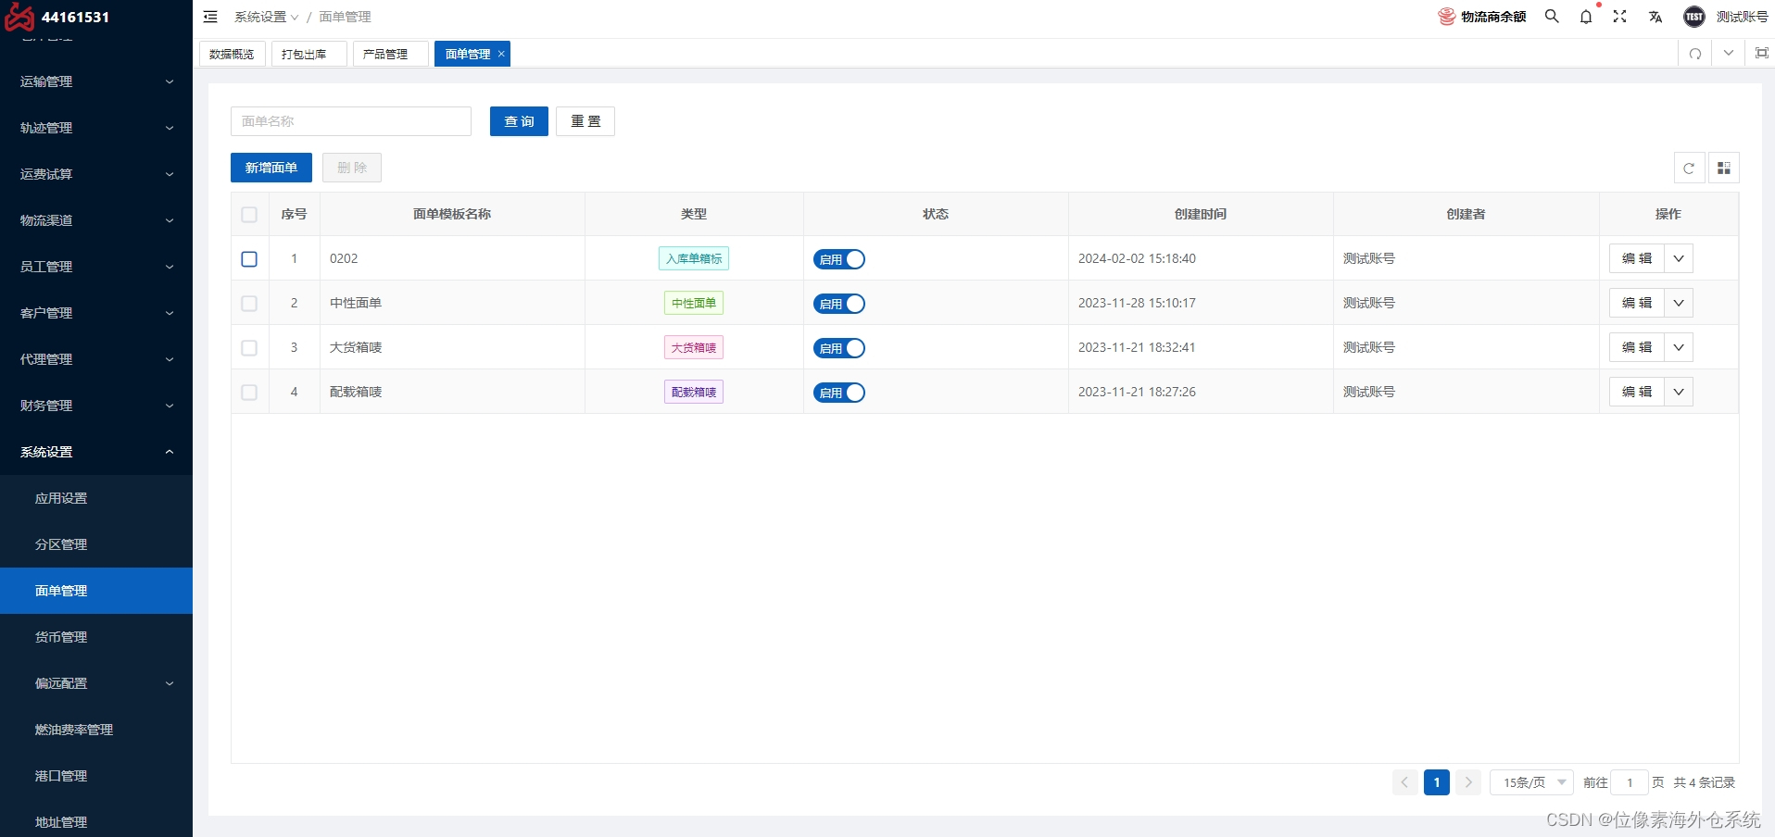The image size is (1775, 837).
Task: Expand 物流渠道 sidebar menu
Action: 96,220
